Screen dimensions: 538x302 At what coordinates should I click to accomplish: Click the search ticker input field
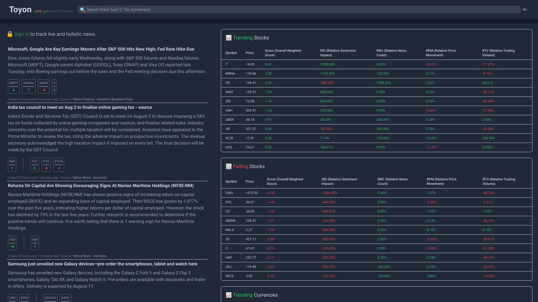(196, 9)
